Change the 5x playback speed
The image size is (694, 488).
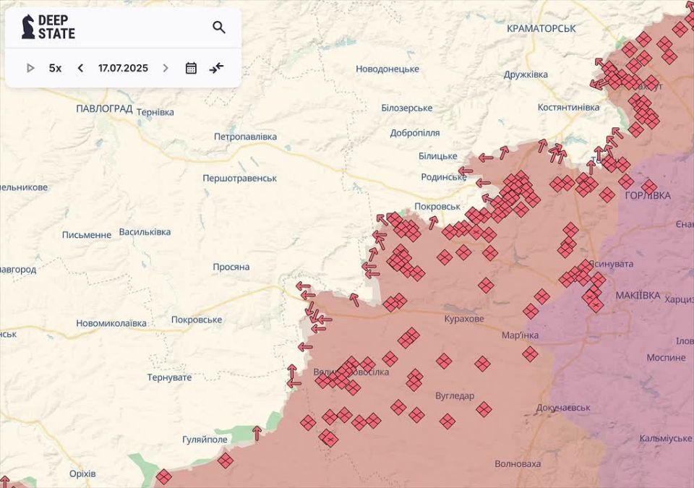pyautogui.click(x=55, y=68)
